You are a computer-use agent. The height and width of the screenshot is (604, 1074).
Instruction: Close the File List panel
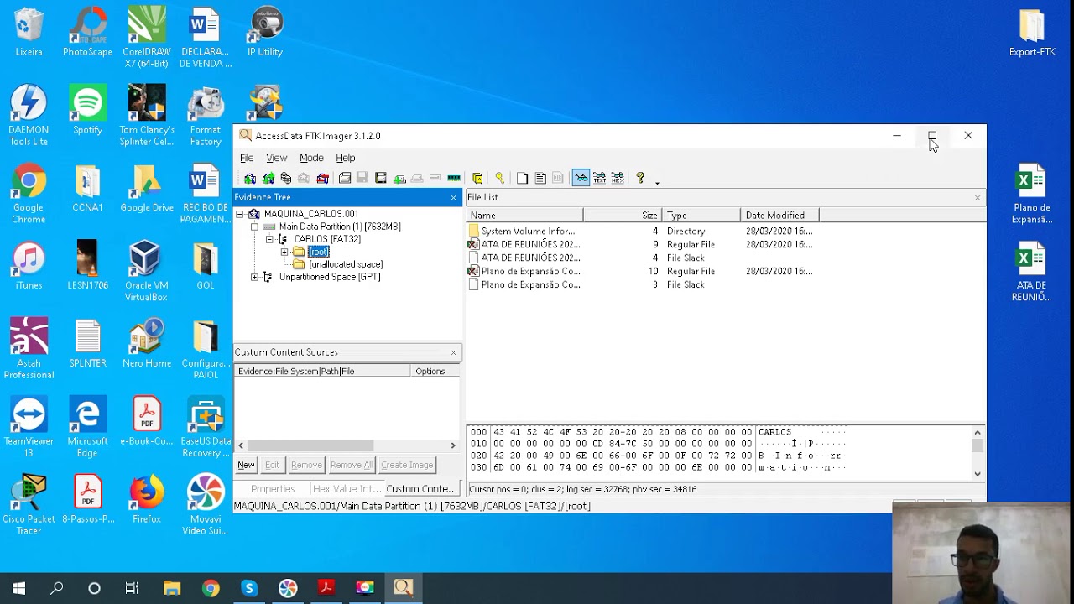click(x=978, y=198)
